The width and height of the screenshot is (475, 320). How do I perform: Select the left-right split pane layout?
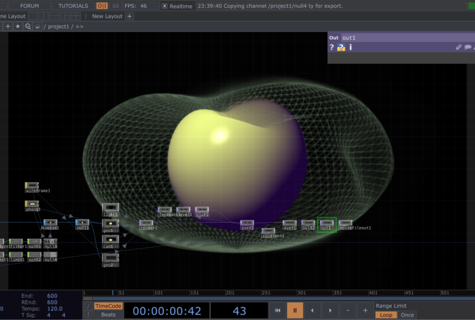[43, 16]
